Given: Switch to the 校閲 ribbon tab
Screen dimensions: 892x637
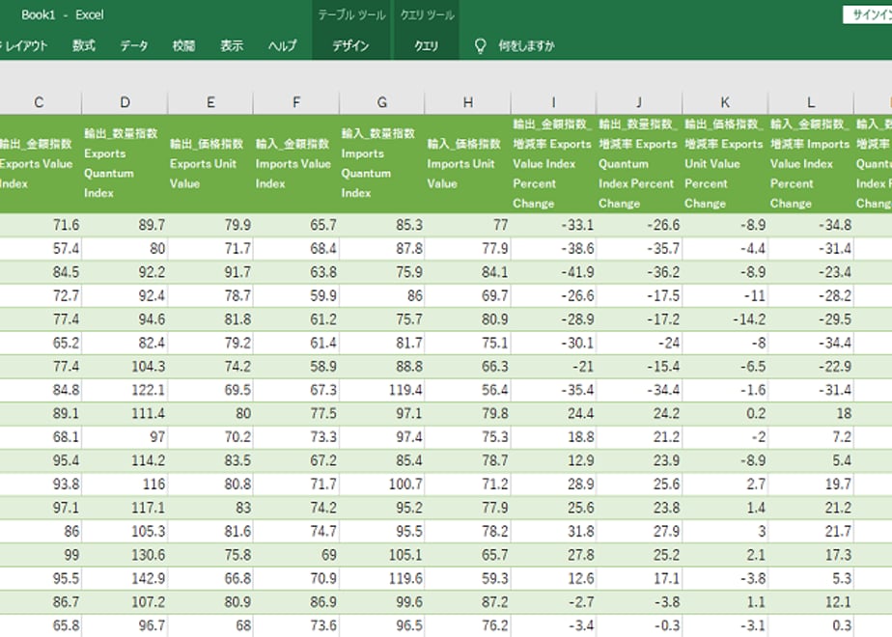Looking at the screenshot, I should (183, 45).
